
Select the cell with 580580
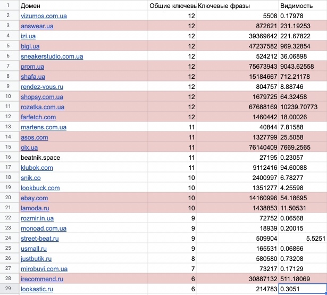pos(237,259)
